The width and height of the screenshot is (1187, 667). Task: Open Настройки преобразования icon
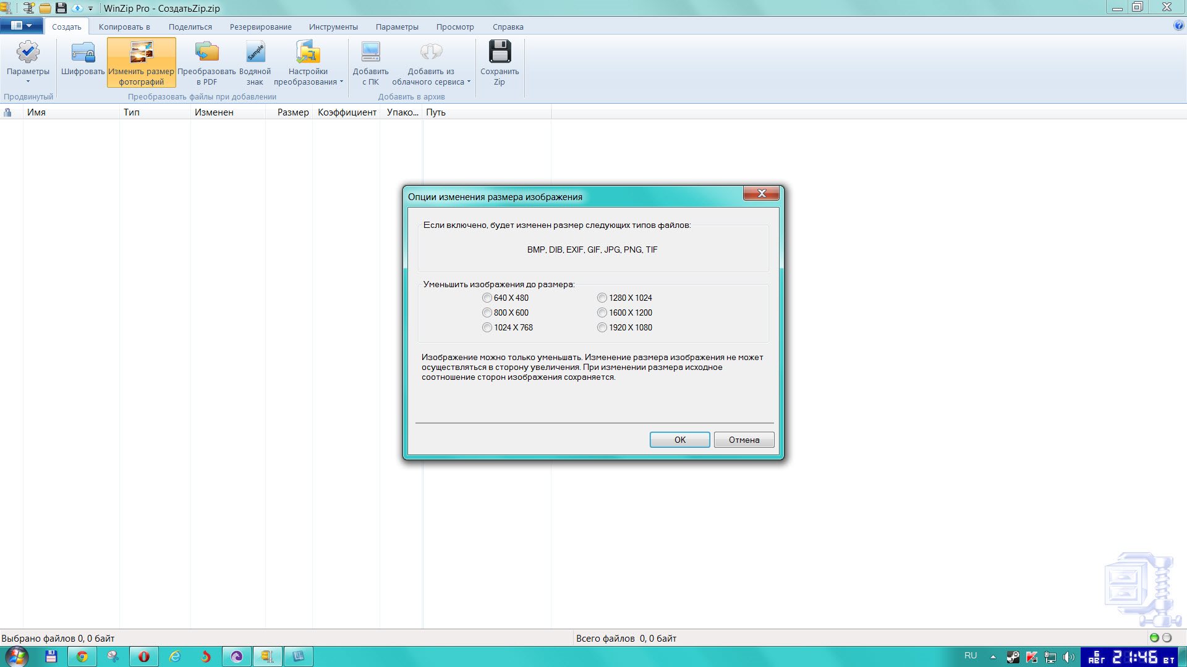tap(308, 52)
